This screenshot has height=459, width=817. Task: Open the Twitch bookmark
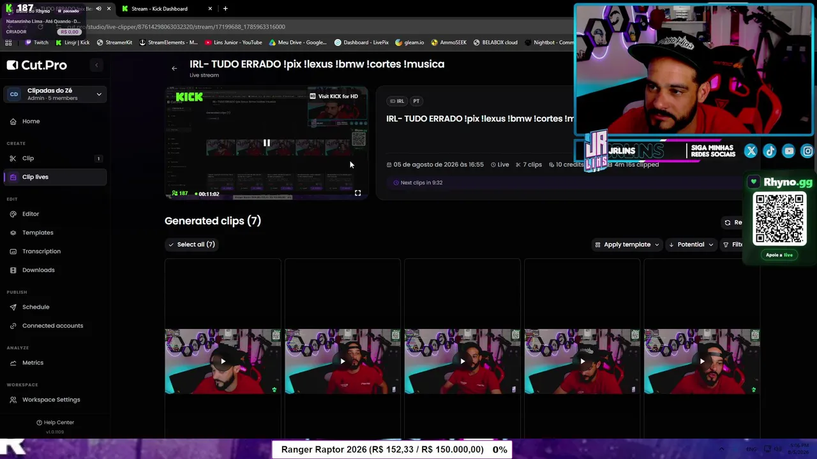click(36, 43)
